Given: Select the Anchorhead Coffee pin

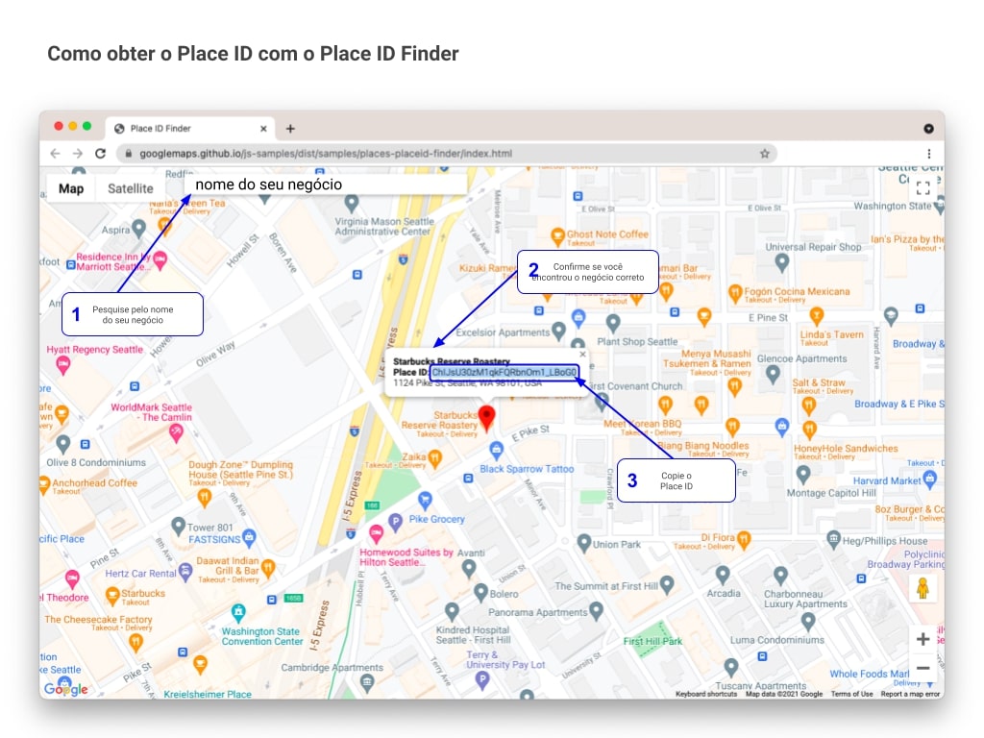Looking at the screenshot, I should click(44, 484).
